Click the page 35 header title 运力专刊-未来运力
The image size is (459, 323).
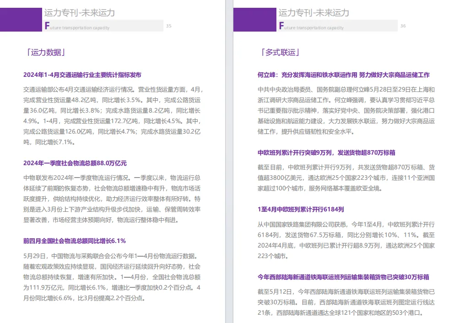click(x=79, y=12)
